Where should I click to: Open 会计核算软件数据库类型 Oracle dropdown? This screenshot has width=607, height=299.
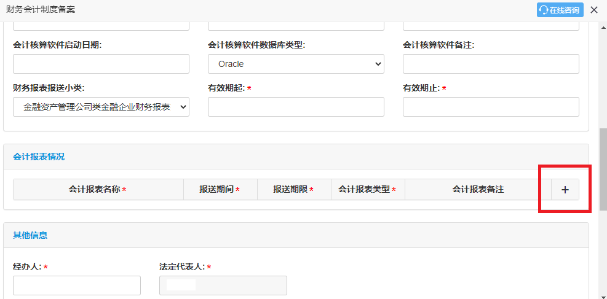tap(296, 64)
